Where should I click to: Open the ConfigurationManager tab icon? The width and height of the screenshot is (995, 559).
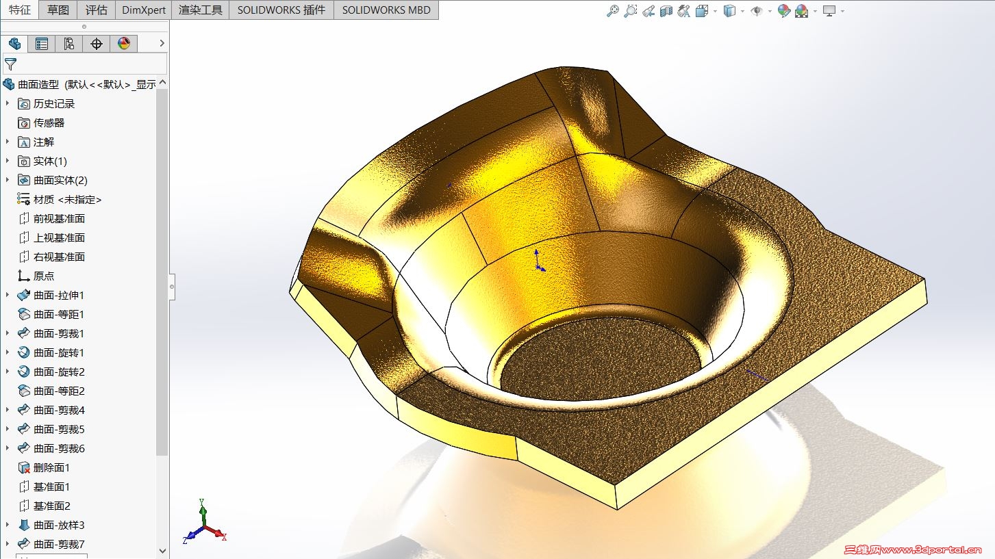pos(68,44)
